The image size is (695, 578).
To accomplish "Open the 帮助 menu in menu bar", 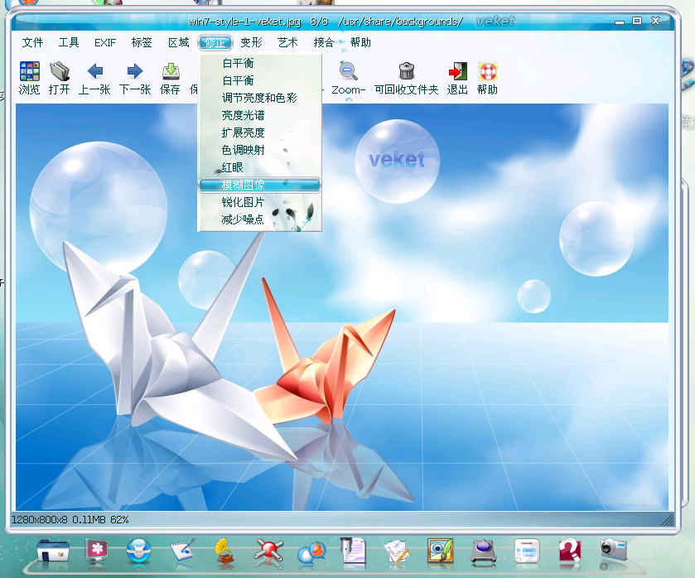I will [x=360, y=42].
